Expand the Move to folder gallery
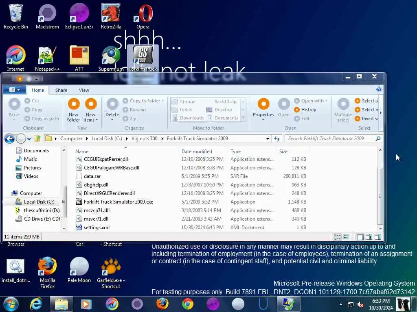This screenshot has width=417, height=312. (x=243, y=118)
